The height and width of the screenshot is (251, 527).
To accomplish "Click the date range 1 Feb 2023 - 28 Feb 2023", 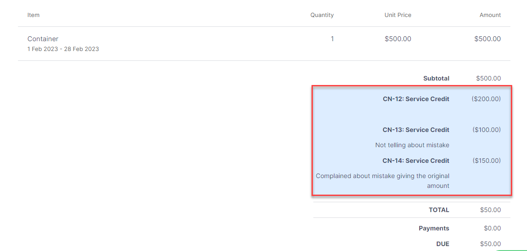I will (63, 49).
